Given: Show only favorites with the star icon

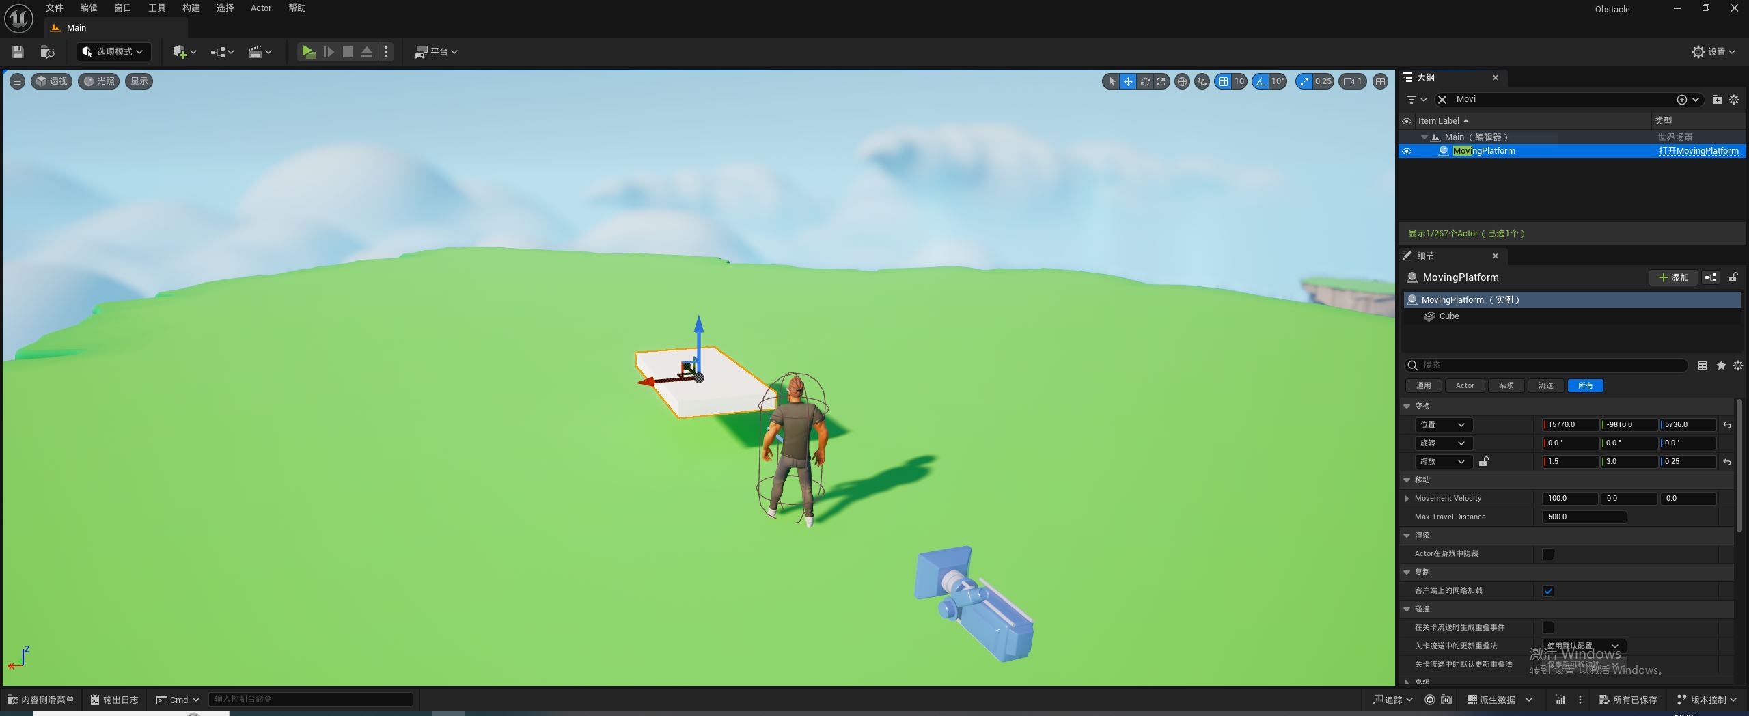Looking at the screenshot, I should (1721, 366).
